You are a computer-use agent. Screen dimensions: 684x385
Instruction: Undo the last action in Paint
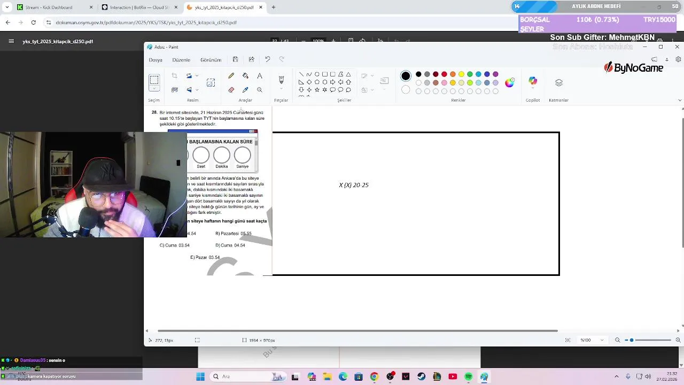267,59
